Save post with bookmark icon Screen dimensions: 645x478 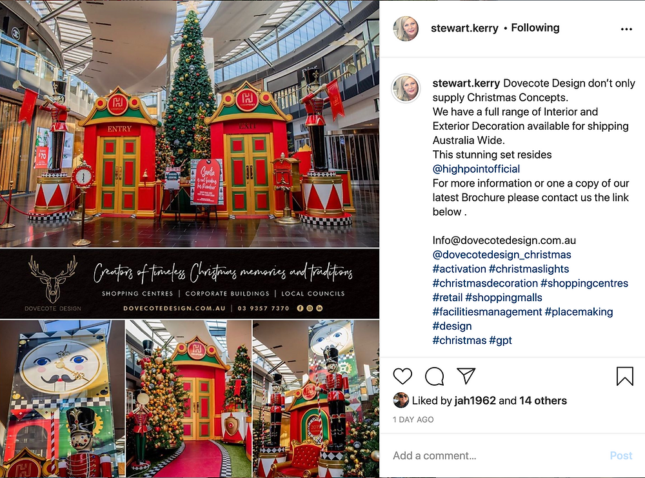pyautogui.click(x=624, y=376)
